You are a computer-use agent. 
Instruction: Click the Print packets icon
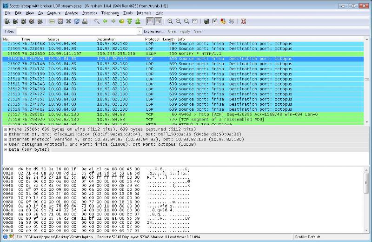85,21
